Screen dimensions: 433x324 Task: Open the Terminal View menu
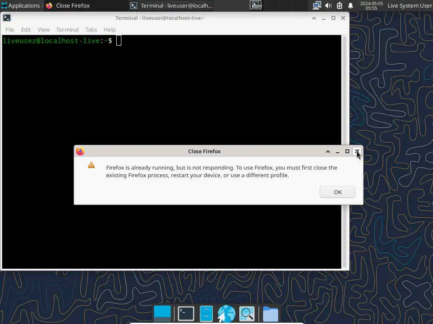click(x=44, y=30)
